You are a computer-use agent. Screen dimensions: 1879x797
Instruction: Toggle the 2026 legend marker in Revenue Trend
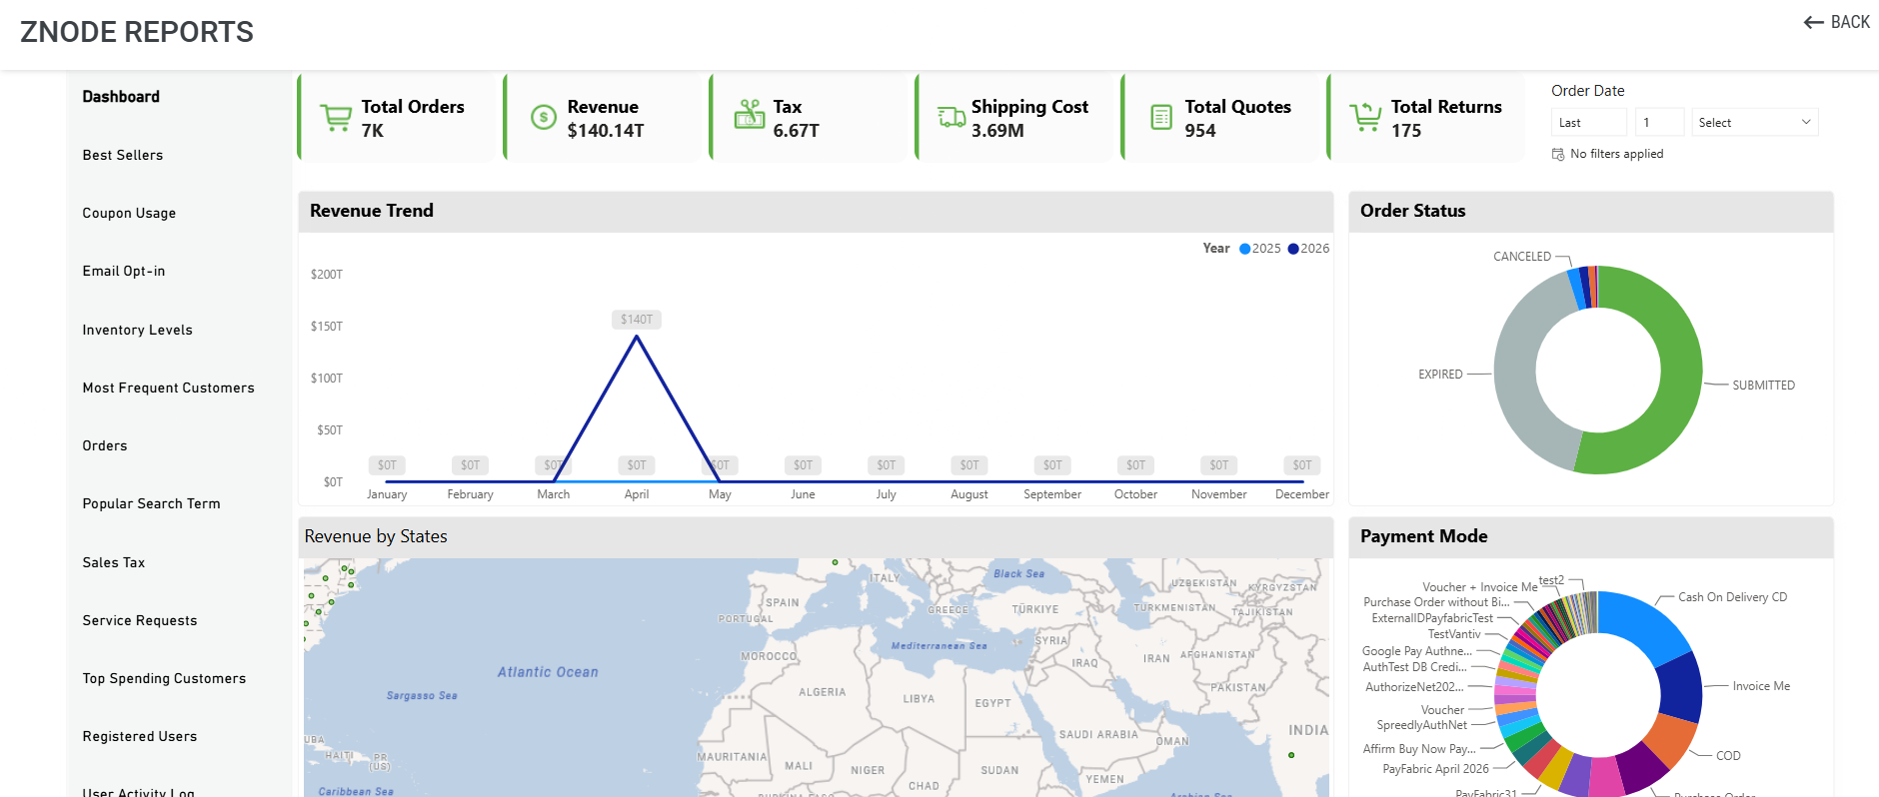tap(1293, 249)
